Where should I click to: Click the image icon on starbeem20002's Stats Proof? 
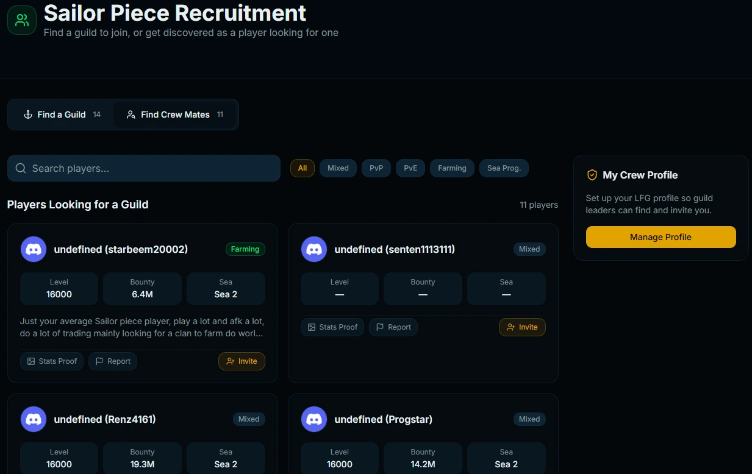[31, 361]
